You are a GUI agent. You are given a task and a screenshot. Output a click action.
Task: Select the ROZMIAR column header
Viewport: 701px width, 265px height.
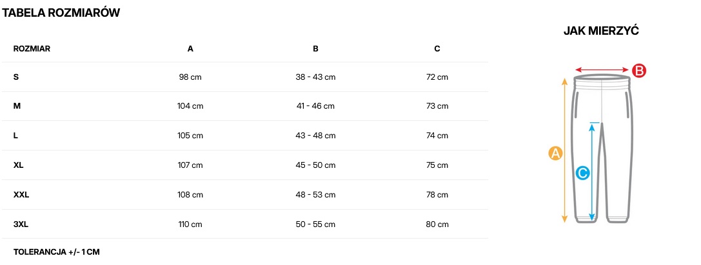32,49
